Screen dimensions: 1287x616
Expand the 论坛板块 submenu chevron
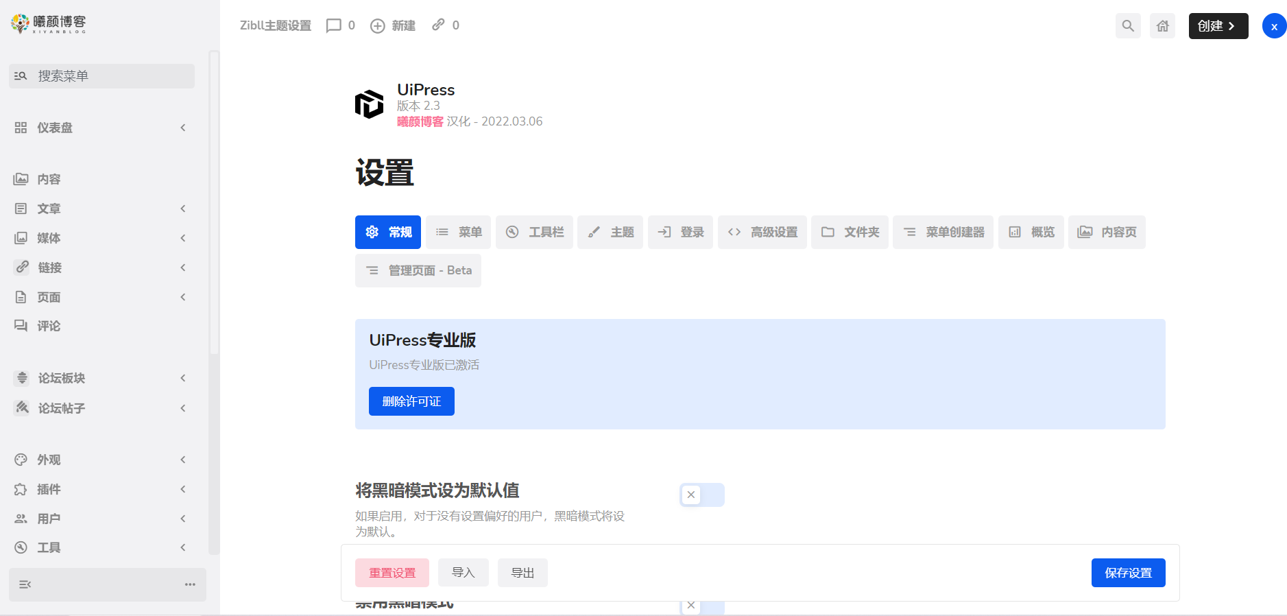[x=183, y=378]
